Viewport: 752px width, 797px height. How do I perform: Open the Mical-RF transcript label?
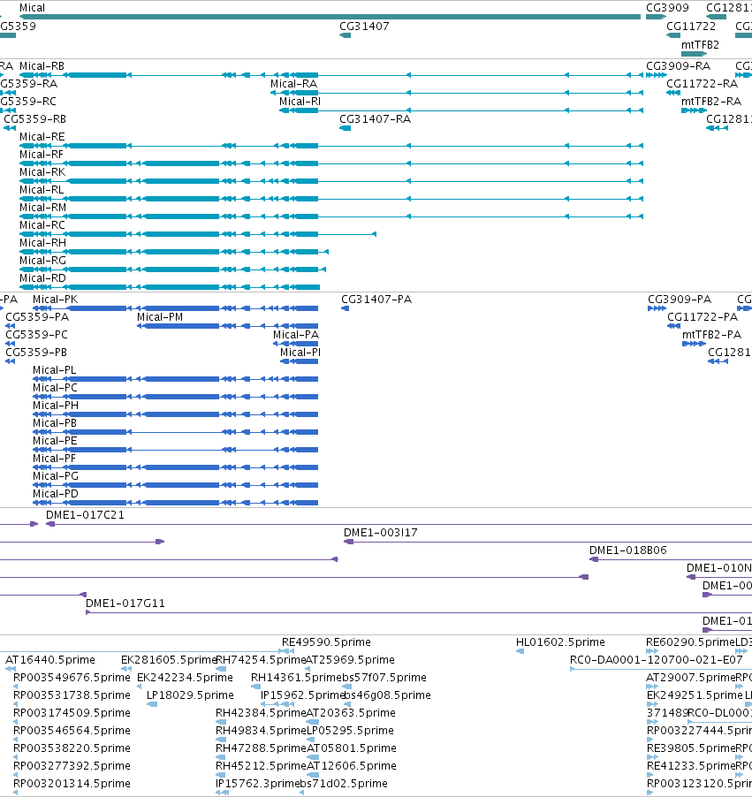tap(42, 155)
